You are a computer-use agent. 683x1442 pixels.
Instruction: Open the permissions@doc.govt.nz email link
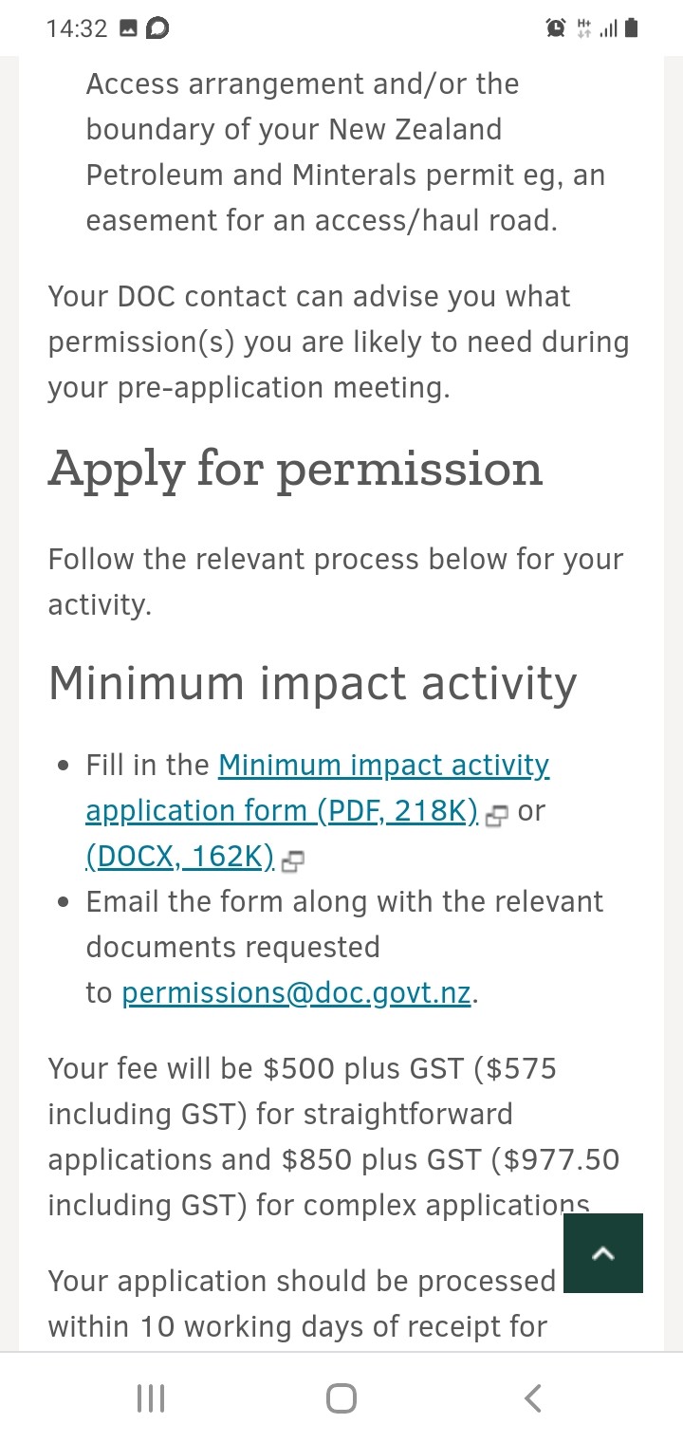tap(296, 993)
